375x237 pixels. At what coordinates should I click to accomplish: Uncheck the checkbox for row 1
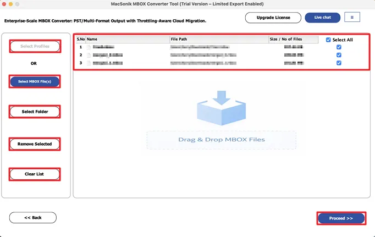[x=339, y=47]
